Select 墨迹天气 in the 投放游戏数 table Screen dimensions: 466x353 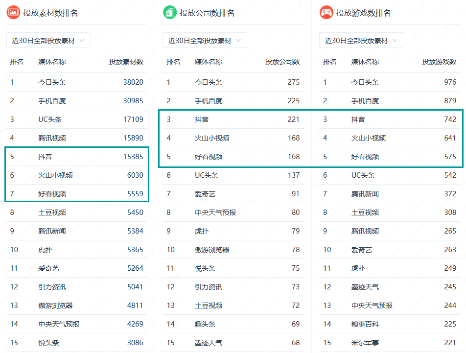point(365,287)
